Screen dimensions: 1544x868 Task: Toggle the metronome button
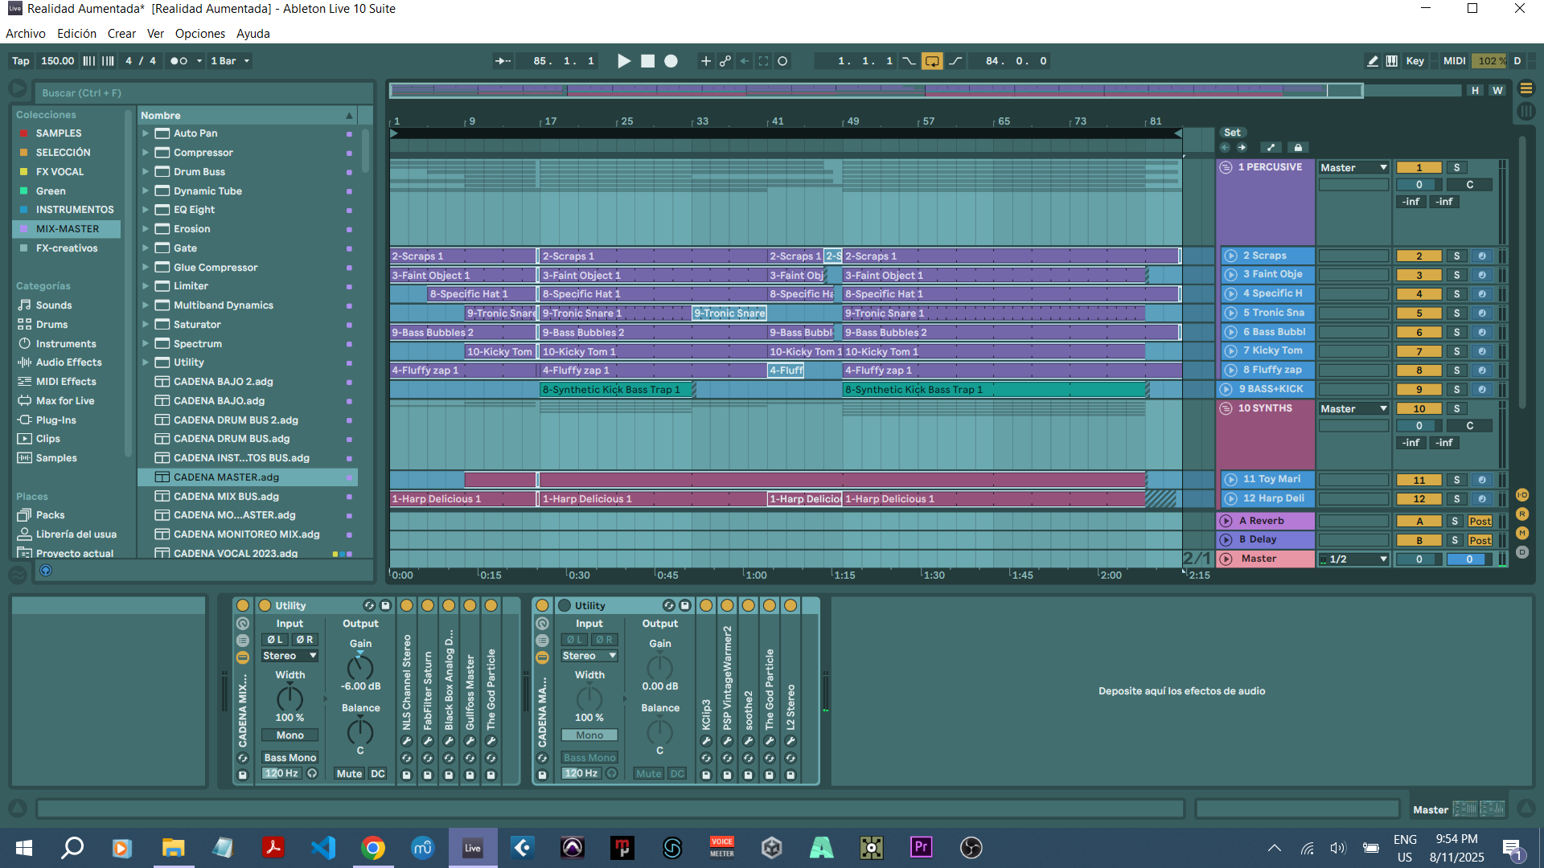[179, 61]
